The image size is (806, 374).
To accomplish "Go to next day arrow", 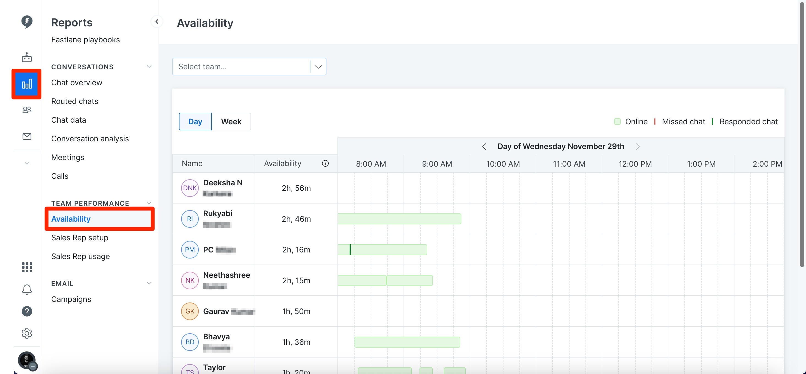I will point(638,146).
